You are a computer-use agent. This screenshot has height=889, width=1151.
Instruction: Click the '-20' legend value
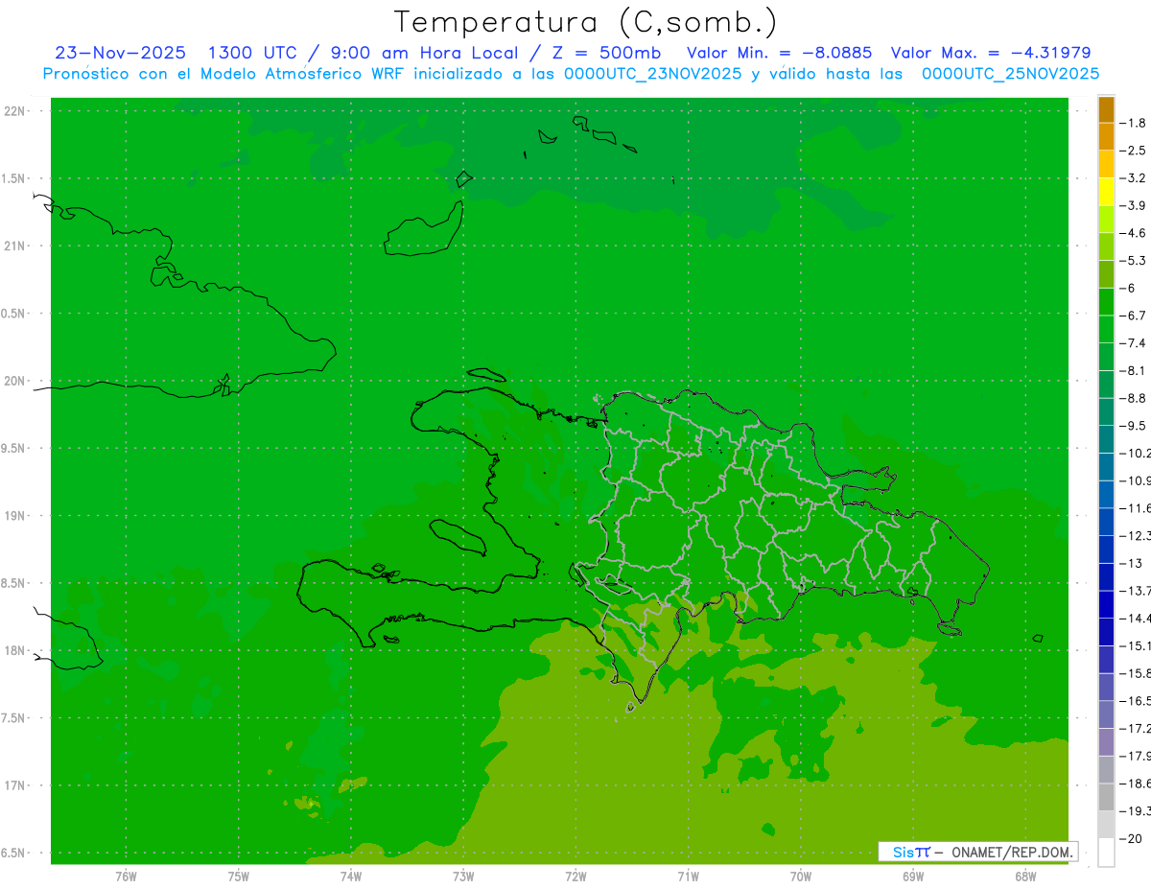[x=1133, y=838]
